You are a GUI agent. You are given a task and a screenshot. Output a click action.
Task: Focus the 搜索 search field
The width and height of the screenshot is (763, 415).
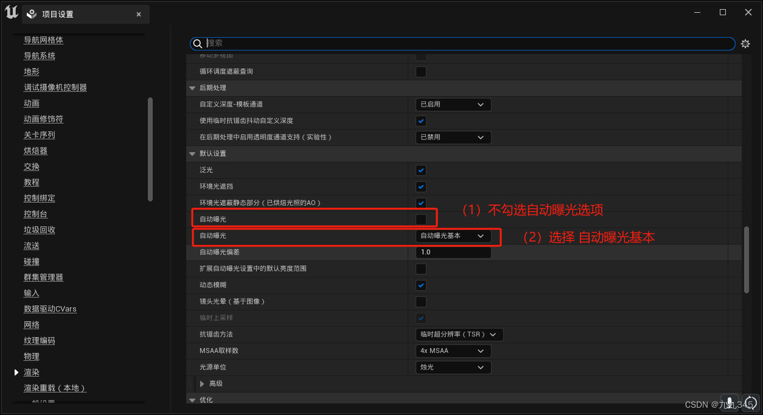point(462,43)
